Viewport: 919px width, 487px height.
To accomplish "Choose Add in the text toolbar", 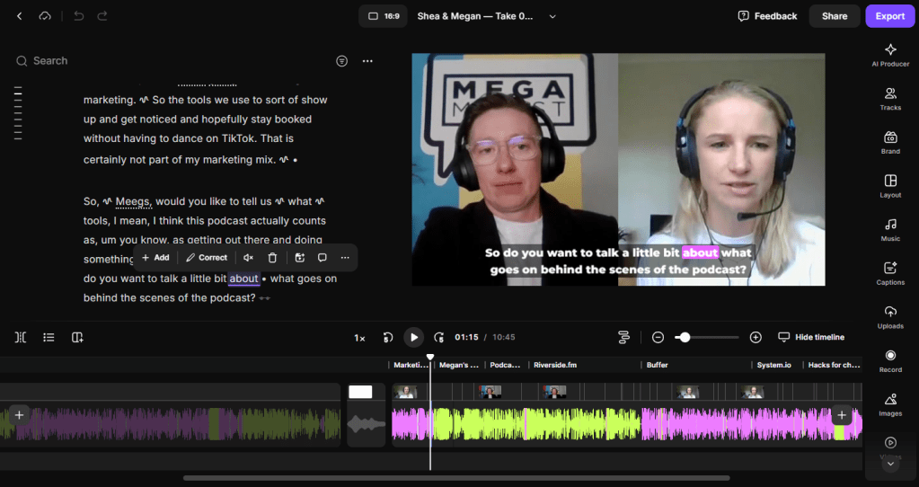I will (x=155, y=258).
